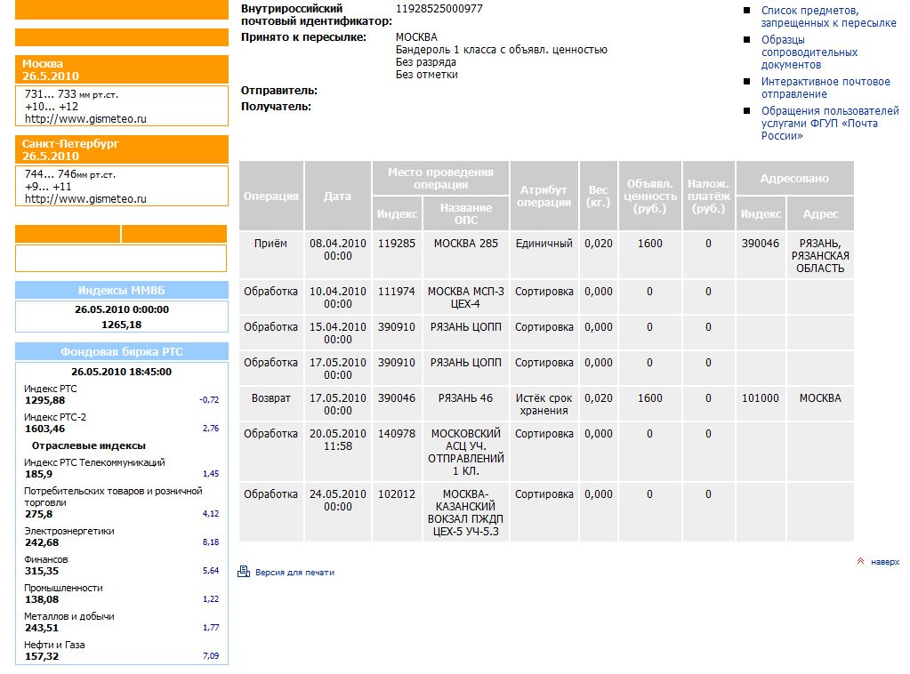The width and height of the screenshot is (910, 674).
Task: Click the Фондовая биржа РТС panel header
Action: click(121, 351)
